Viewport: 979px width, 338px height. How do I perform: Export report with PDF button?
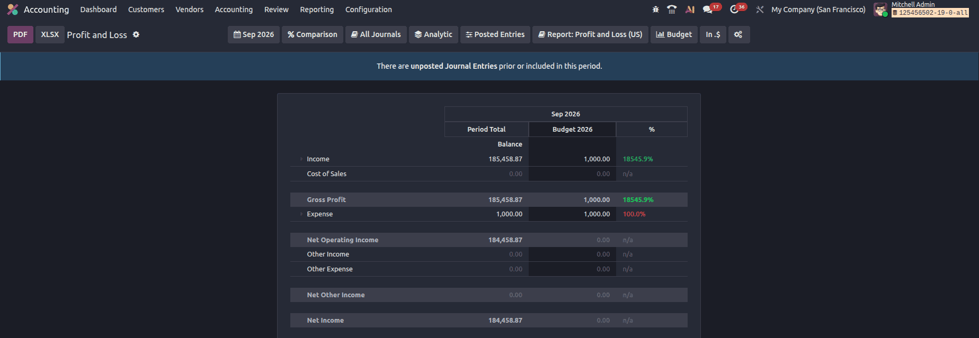point(20,34)
